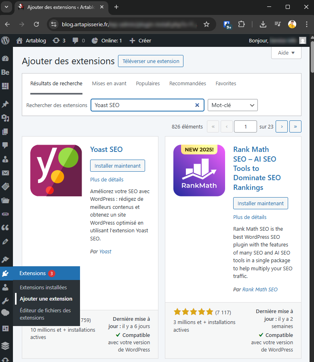
Task: Open Chrome tab search dropdown
Action: [x=6, y=7]
